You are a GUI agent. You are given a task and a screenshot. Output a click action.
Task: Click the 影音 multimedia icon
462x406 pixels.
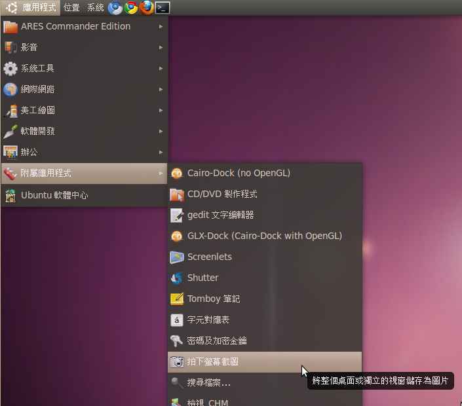coord(10,48)
